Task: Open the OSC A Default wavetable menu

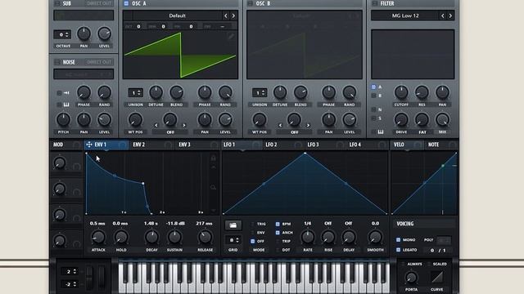Action: tap(177, 16)
